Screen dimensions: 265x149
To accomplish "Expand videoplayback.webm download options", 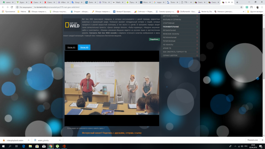I will tap(28, 140).
